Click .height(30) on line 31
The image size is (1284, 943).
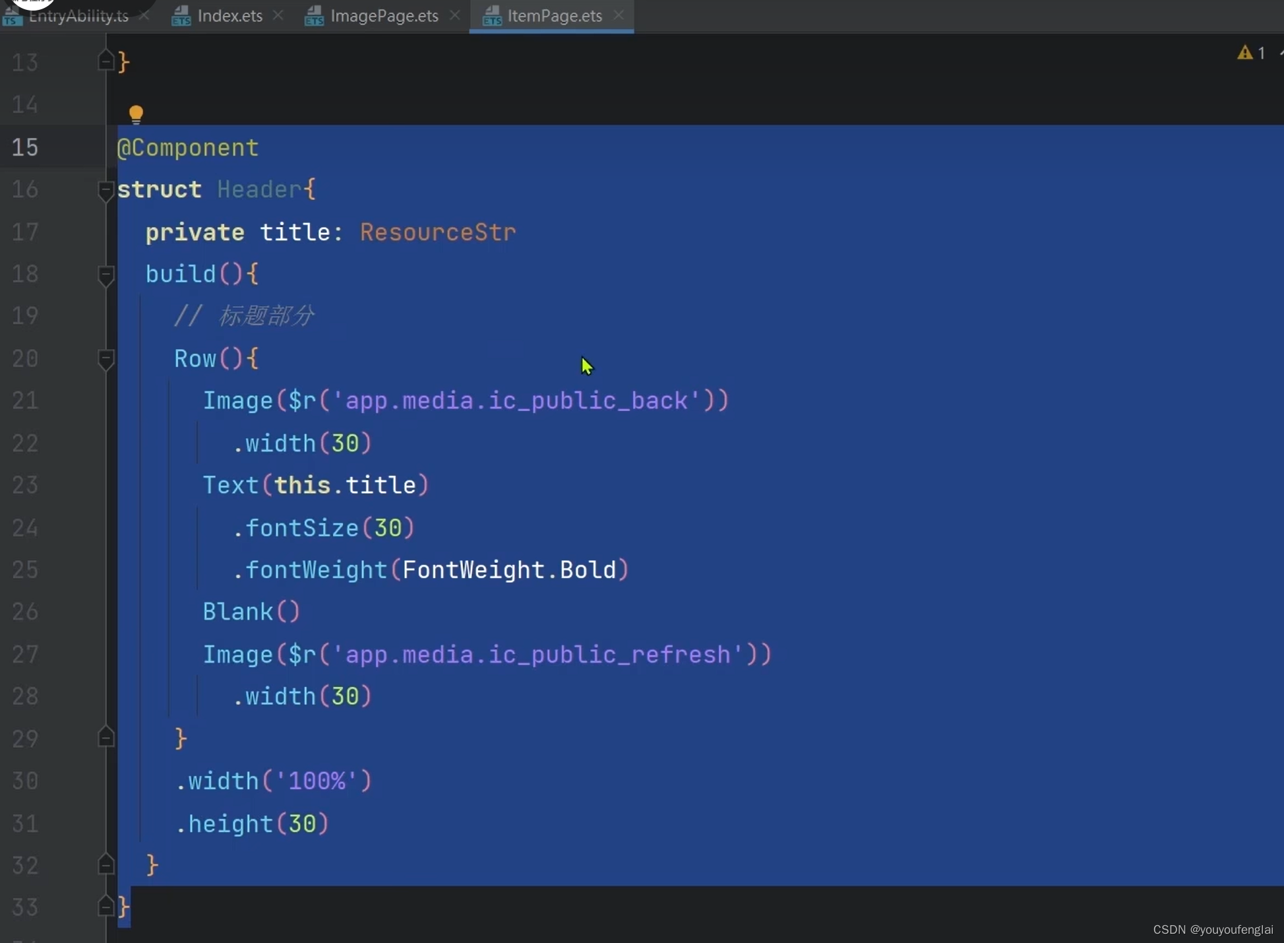[252, 824]
